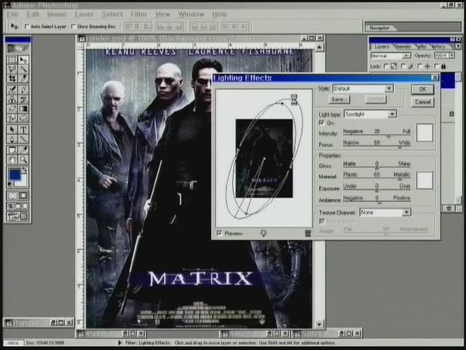Open the layer blend mode dropdown

(x=390, y=56)
